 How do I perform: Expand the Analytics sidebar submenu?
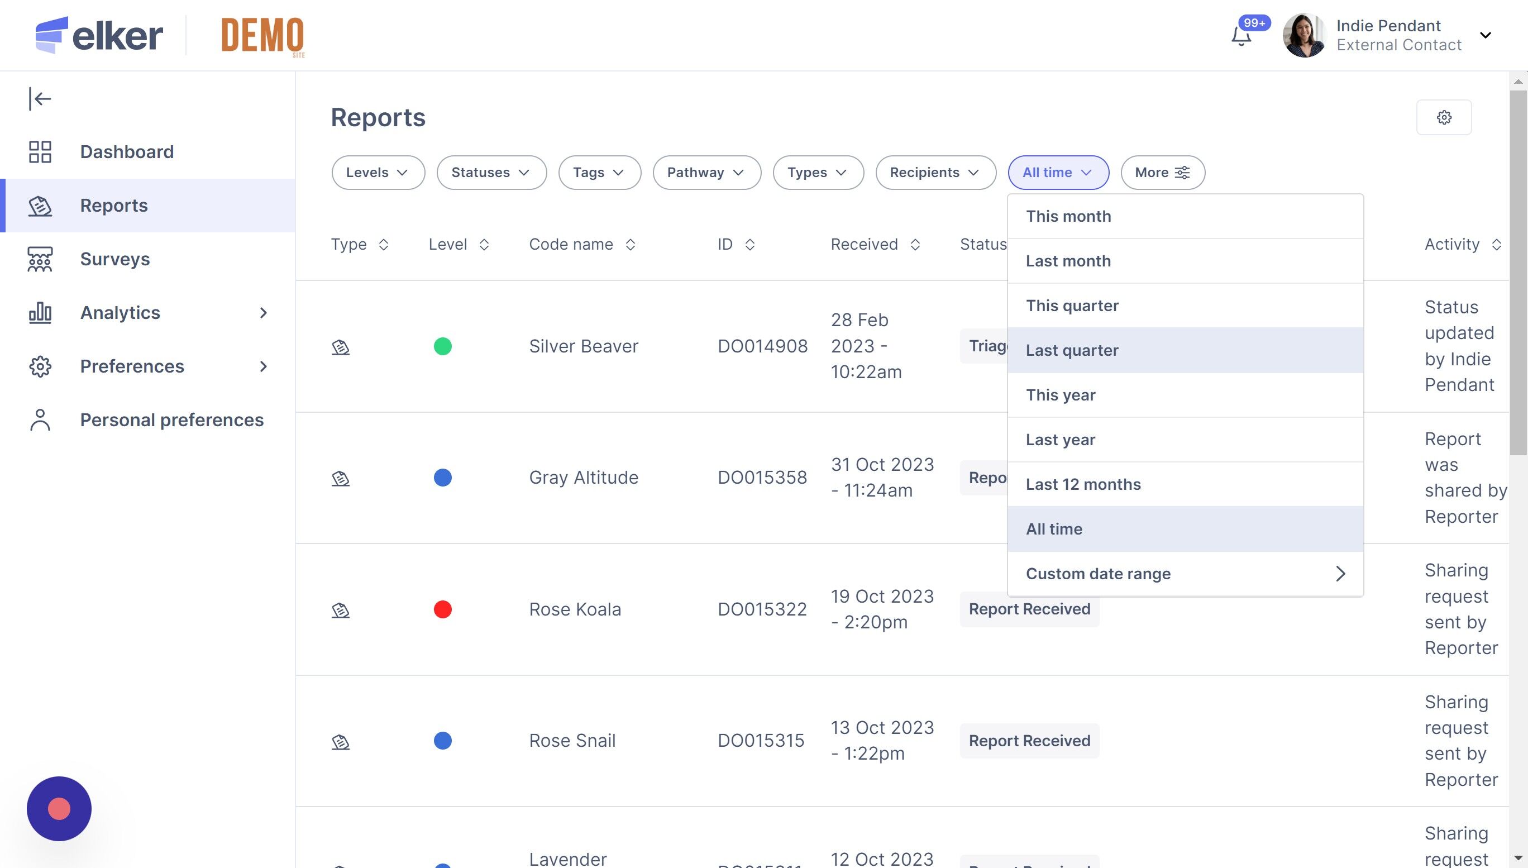(263, 312)
